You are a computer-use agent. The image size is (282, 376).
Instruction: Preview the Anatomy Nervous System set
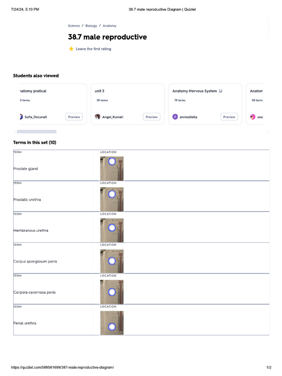click(x=229, y=117)
